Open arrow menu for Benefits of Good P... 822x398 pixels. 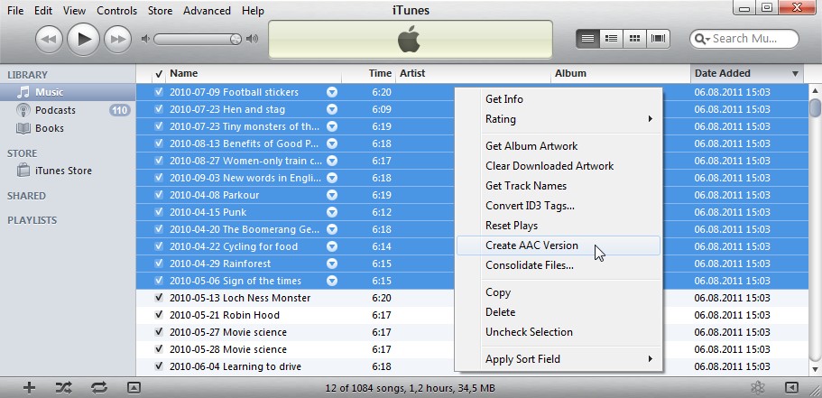tap(332, 143)
